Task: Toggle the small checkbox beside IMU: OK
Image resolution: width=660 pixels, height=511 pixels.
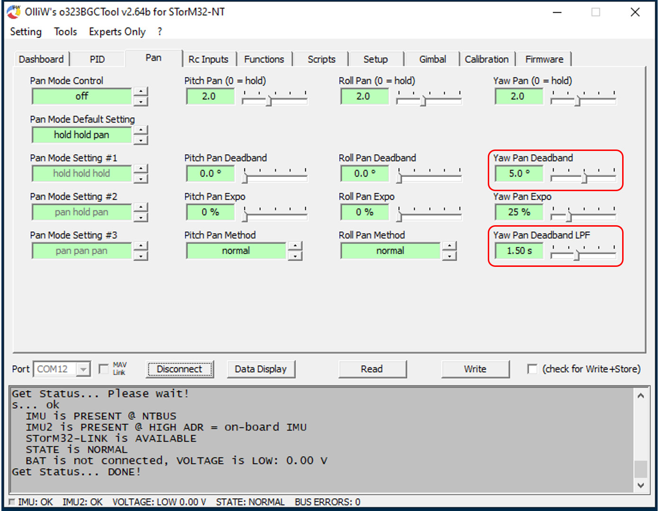Action: 12,502
